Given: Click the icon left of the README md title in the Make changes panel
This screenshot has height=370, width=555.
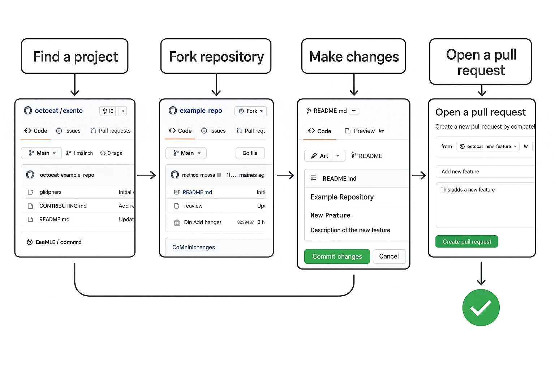Looking at the screenshot, I should (x=309, y=111).
